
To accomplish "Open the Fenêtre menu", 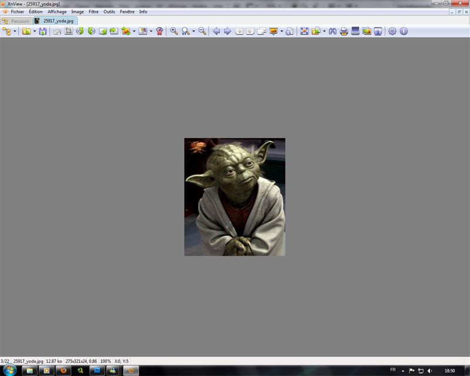I will click(127, 12).
